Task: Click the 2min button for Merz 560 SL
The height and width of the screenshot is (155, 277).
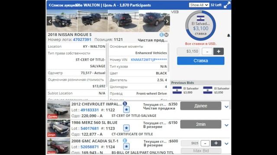Action: (201, 124)
